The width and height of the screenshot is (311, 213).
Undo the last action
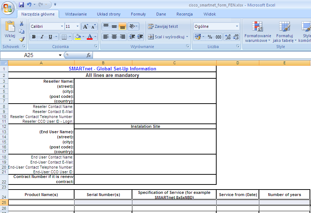coord(29,4)
